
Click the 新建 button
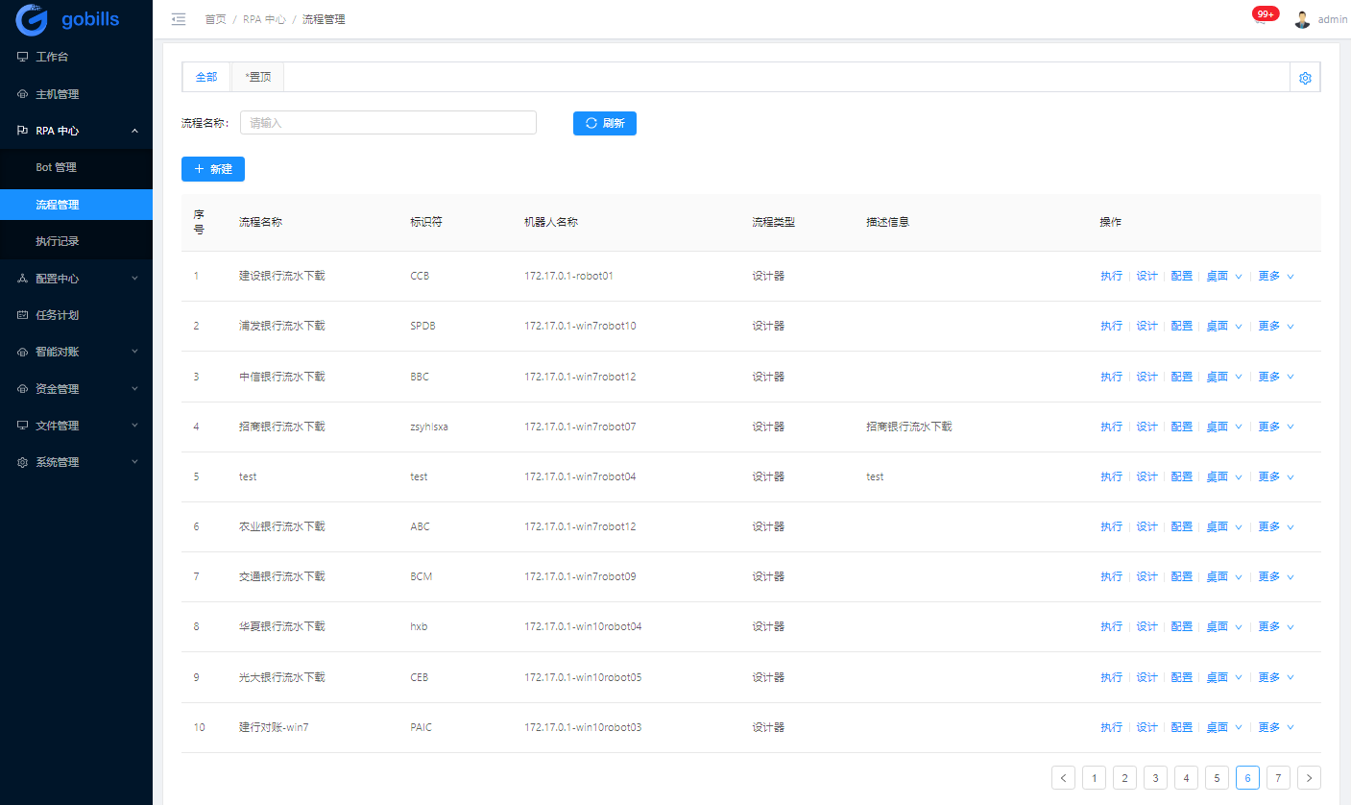pyautogui.click(x=212, y=169)
